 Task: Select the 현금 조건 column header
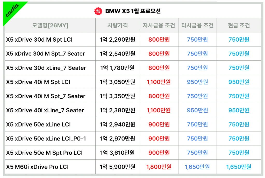coord(239,25)
